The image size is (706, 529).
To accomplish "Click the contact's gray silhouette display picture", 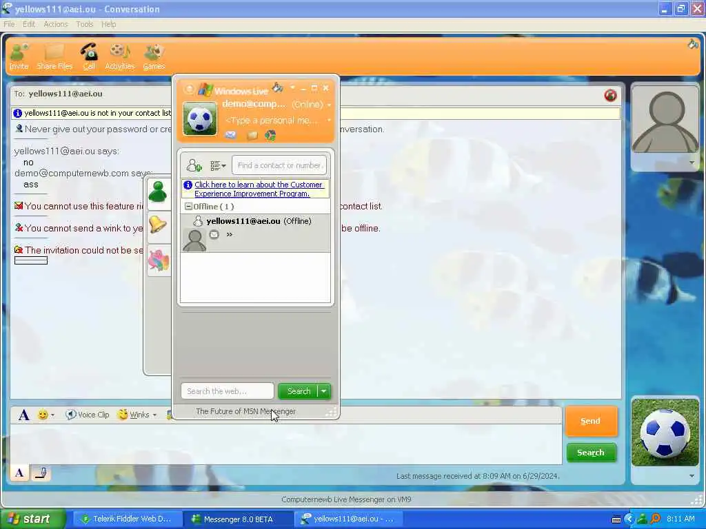I will pyautogui.click(x=665, y=121).
